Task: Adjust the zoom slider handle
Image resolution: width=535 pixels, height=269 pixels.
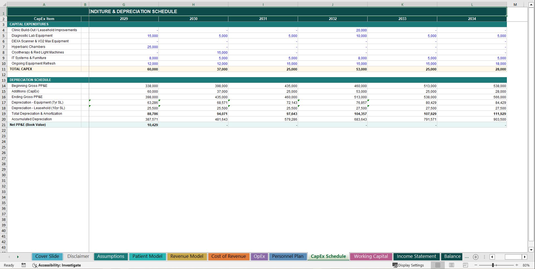Action: coord(493,265)
